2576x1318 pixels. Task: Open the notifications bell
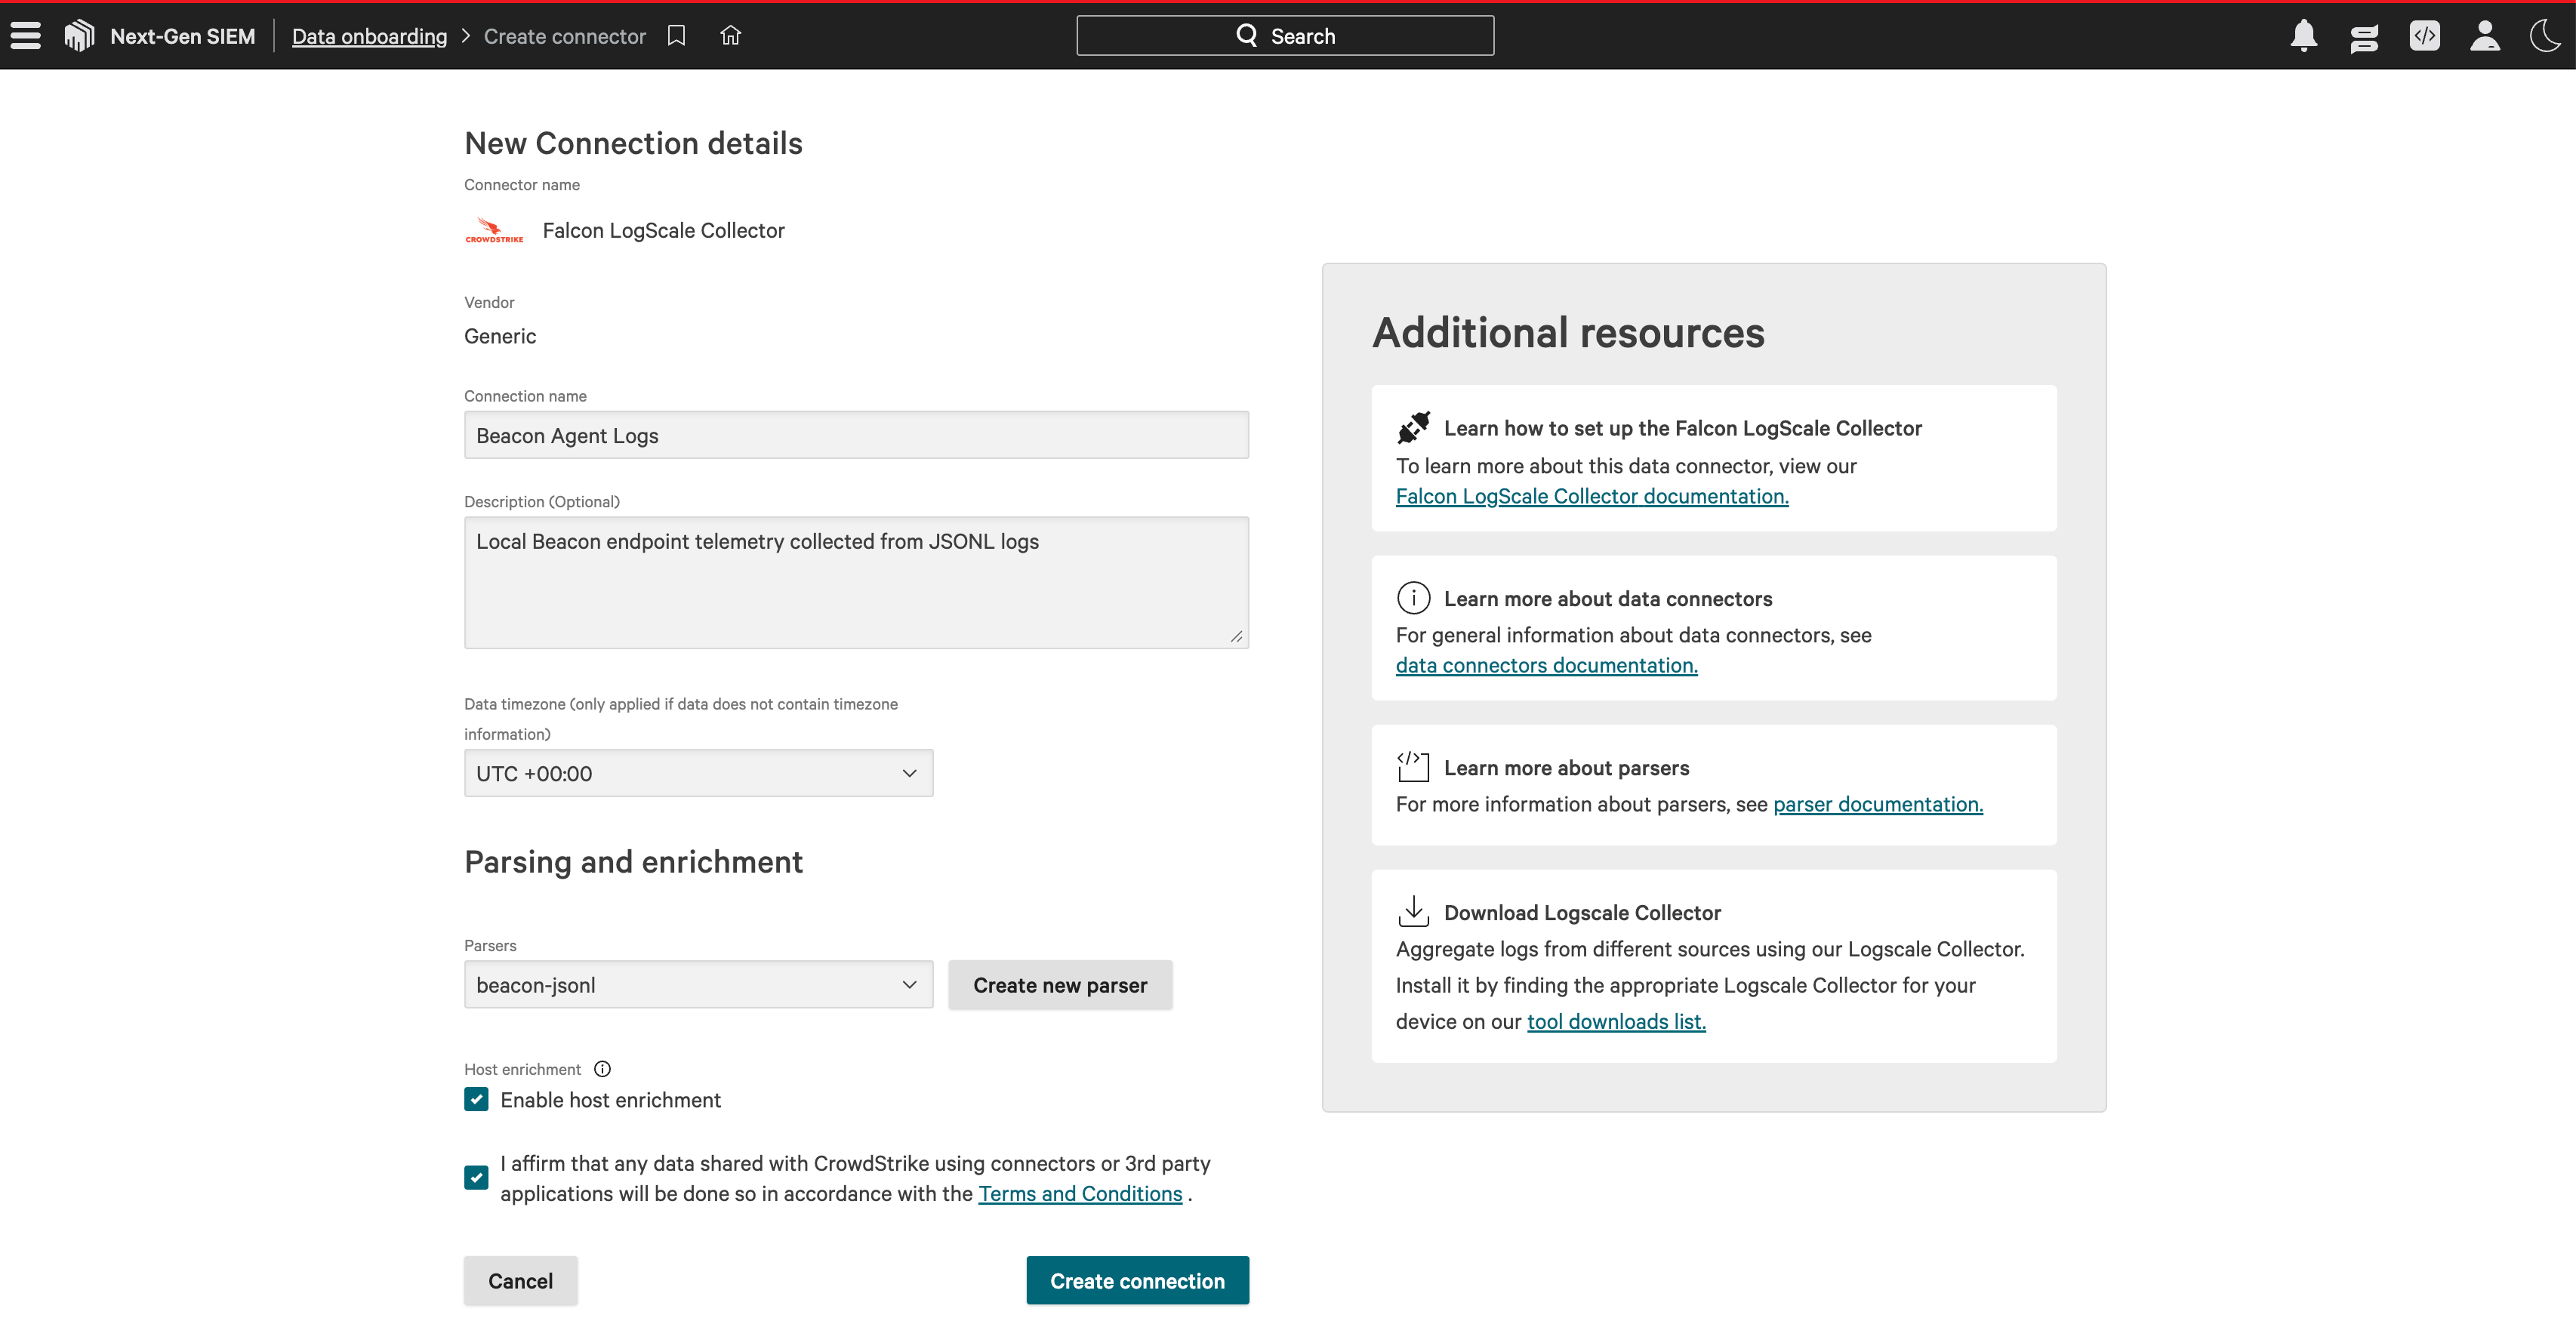point(2304,36)
